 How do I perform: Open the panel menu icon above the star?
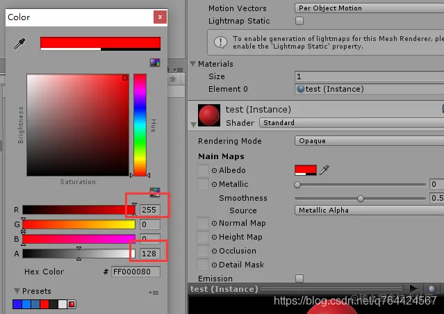(178, 69)
